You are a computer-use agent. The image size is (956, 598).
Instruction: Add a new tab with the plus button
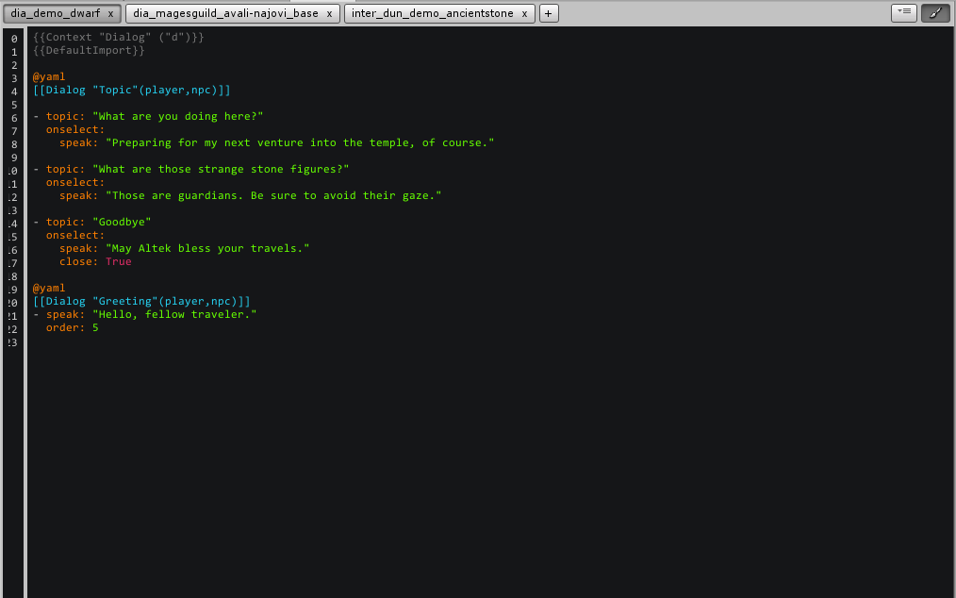pyautogui.click(x=549, y=13)
